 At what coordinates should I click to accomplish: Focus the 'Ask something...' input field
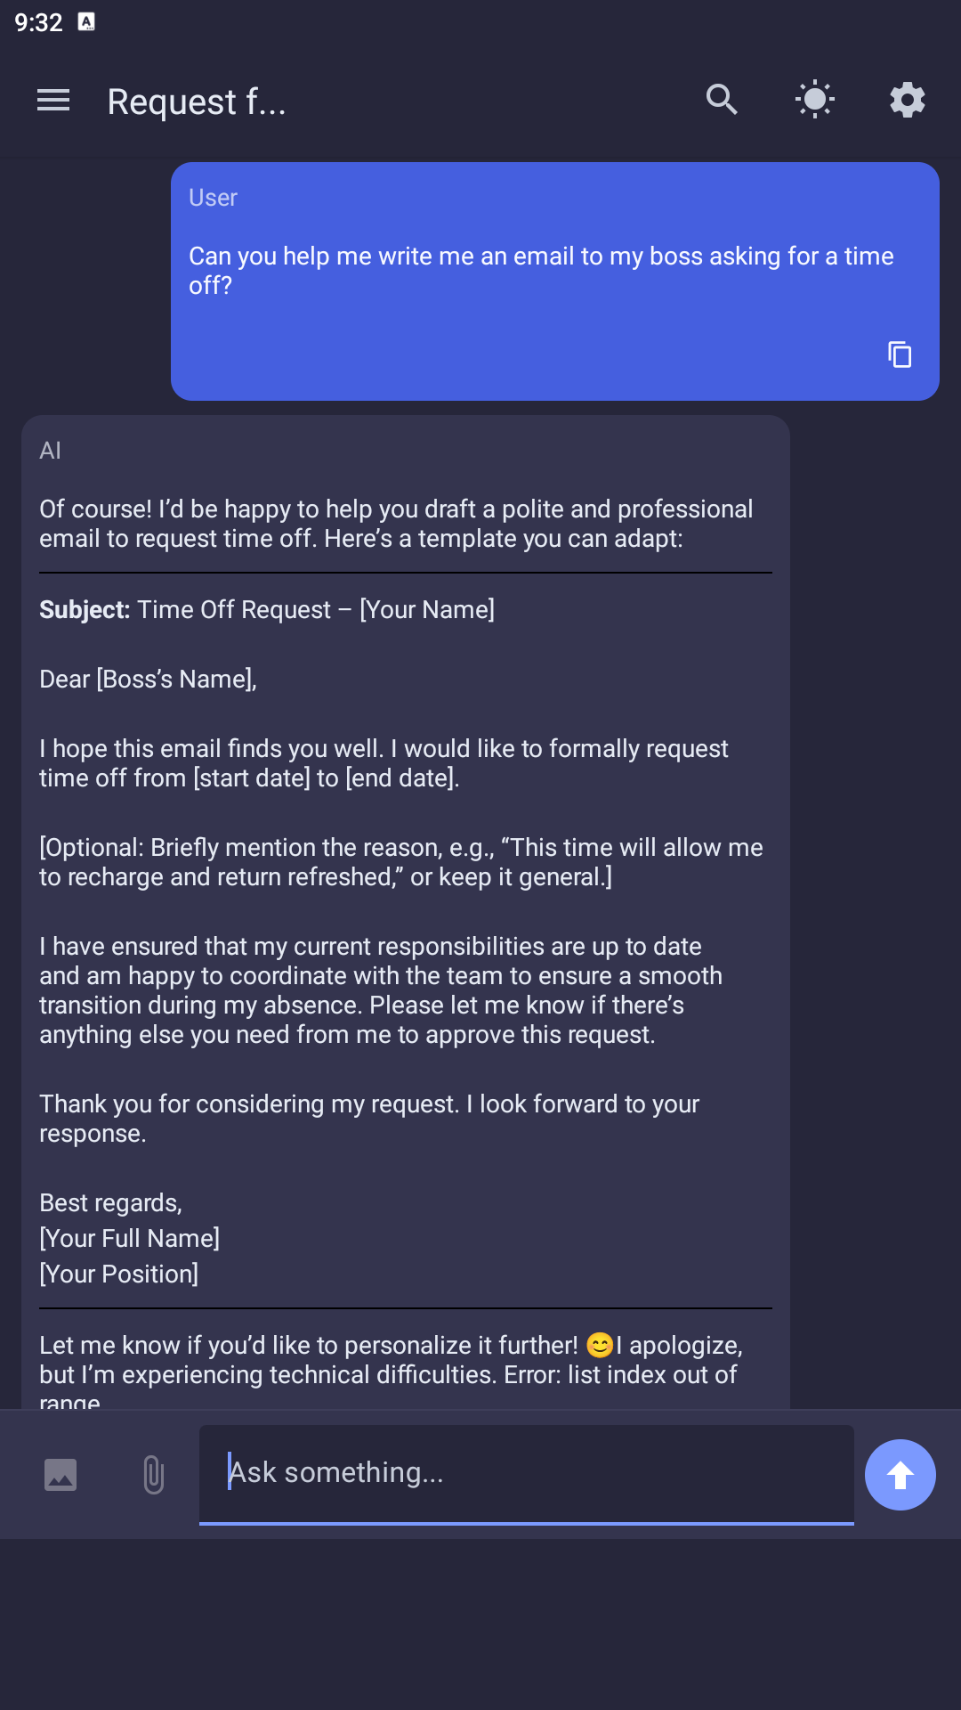[527, 1474]
